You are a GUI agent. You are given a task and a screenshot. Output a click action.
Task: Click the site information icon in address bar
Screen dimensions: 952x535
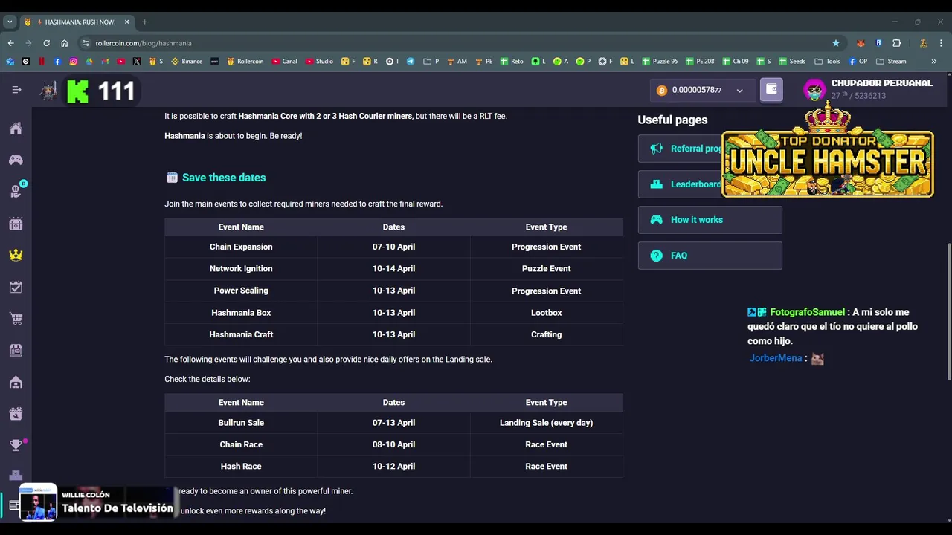coord(86,43)
